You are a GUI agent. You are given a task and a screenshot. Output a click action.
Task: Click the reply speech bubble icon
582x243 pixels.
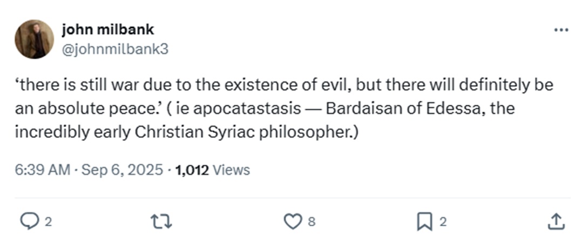pos(29,221)
